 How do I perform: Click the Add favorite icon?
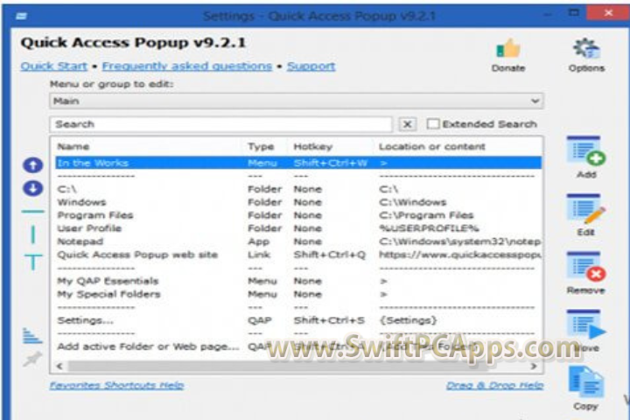[586, 150]
